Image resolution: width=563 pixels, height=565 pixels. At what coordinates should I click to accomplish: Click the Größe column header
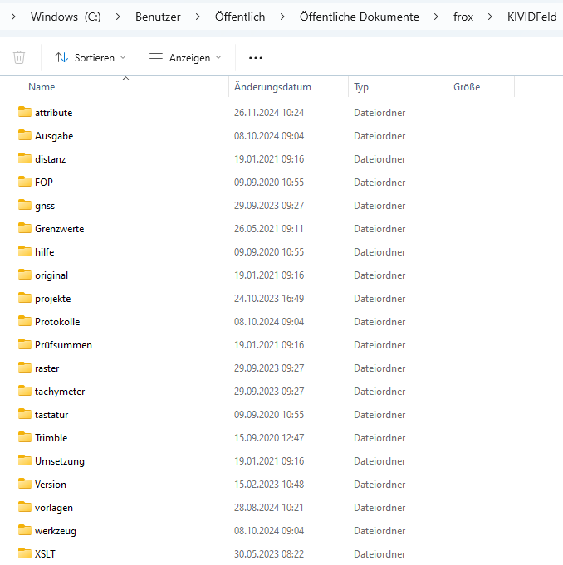pos(467,87)
